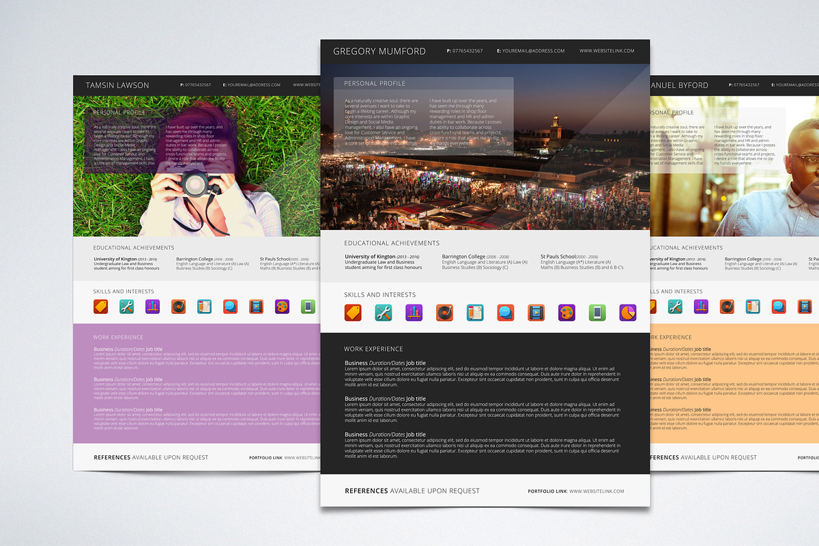Image resolution: width=819 pixels, height=546 pixels.
Task: Click the pencil and notepad icon on Gregory Mumford's resume
Action: pyautogui.click(x=475, y=313)
